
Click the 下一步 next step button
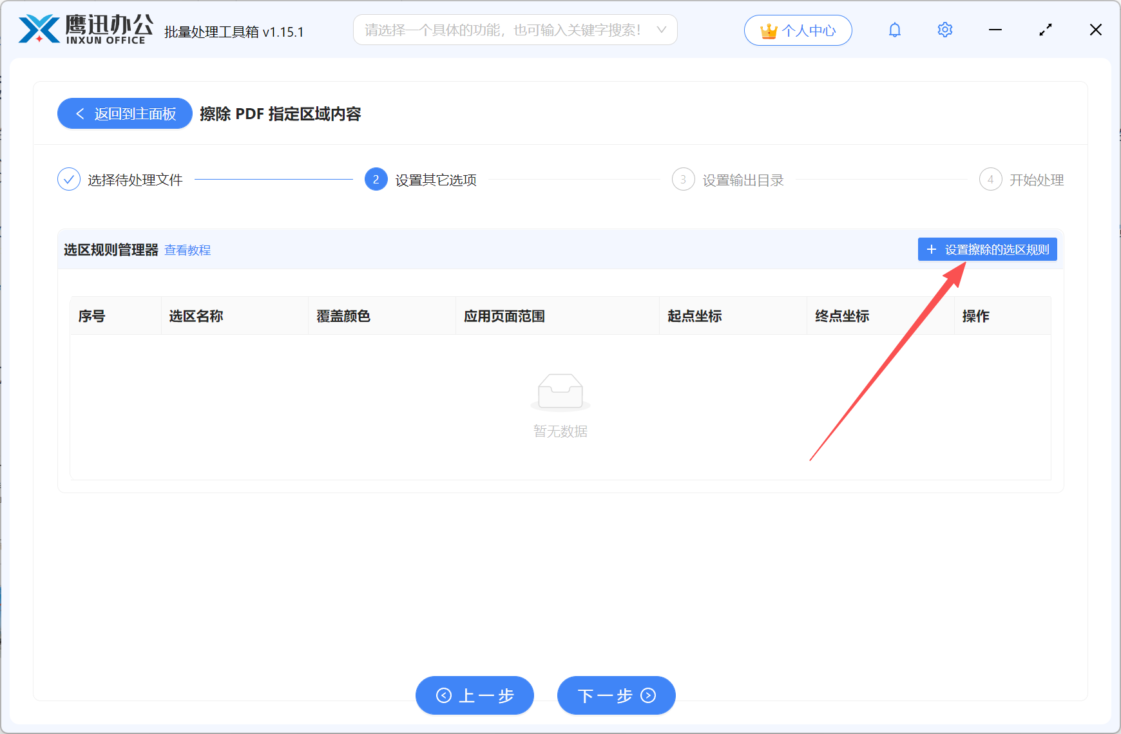click(615, 695)
